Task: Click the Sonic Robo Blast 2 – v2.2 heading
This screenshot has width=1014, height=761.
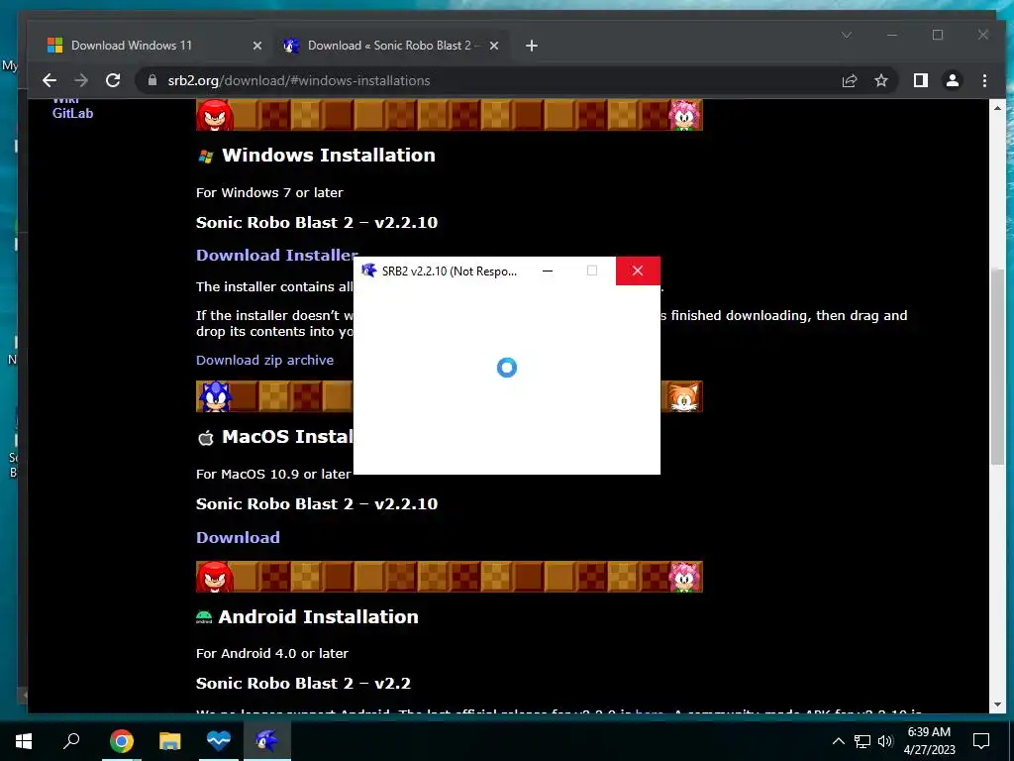Action: [303, 684]
